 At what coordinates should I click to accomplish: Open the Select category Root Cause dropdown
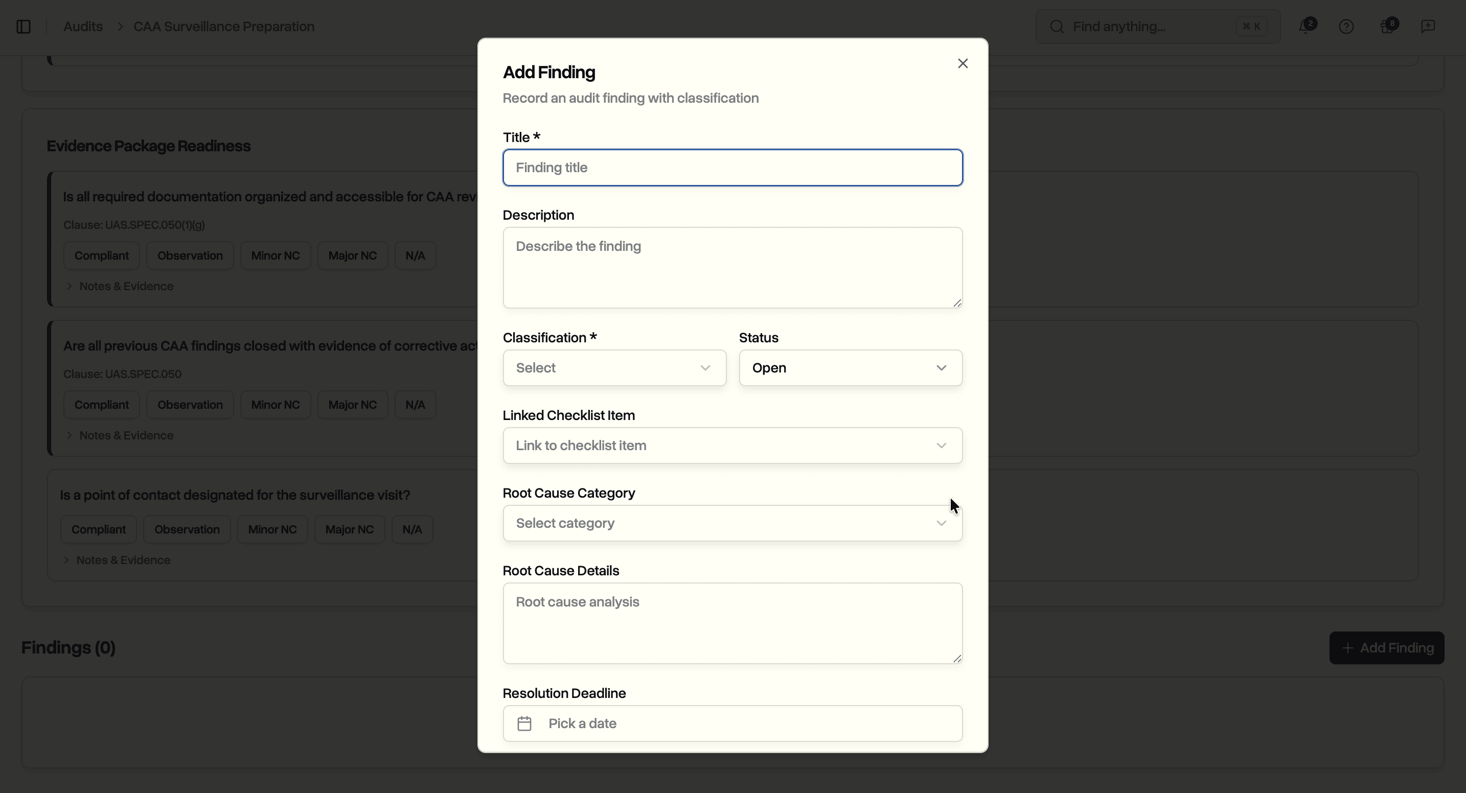click(732, 522)
